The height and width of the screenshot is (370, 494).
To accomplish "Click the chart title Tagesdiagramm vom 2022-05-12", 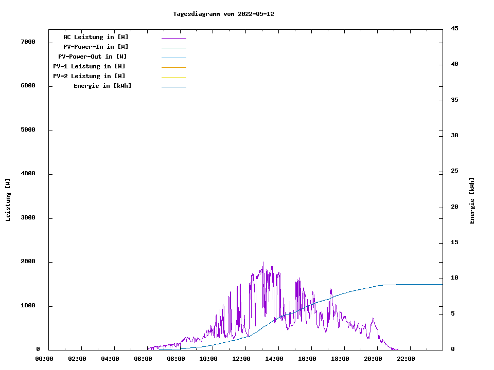I will pos(223,14).
